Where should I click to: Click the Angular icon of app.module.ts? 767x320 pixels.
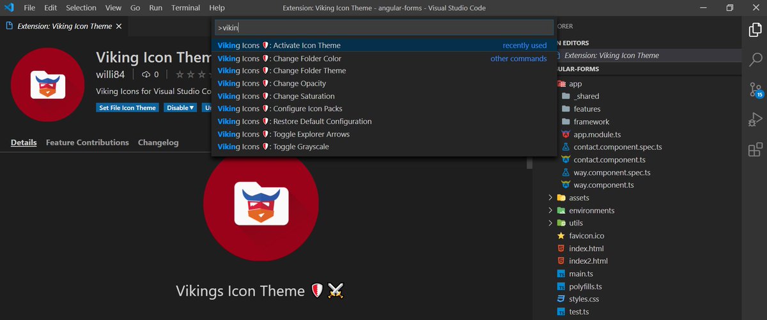coord(565,134)
